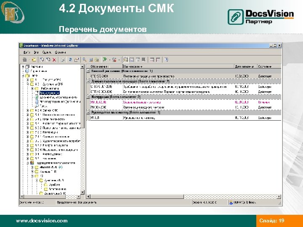Click the yellow folder toolbar icon
Screen dimensions: 303x227
(x=34, y=60)
